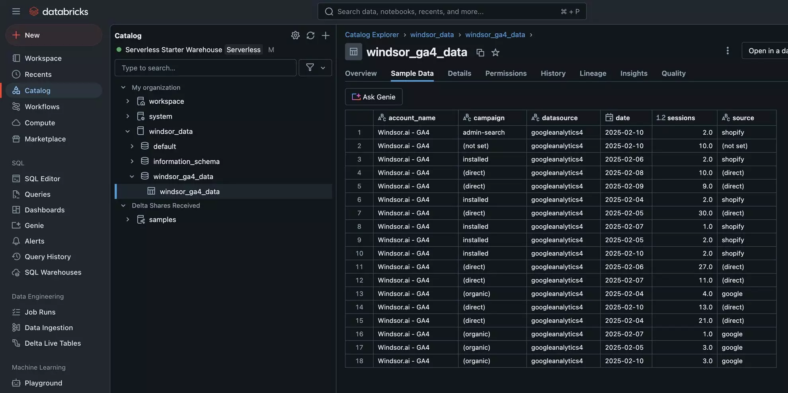Click the catalog 'Type to search' field

(x=205, y=68)
